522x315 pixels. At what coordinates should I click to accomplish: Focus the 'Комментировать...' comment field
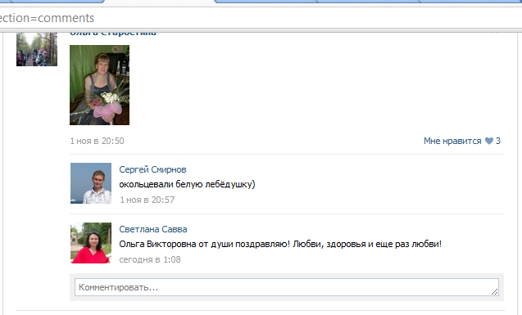click(x=287, y=287)
